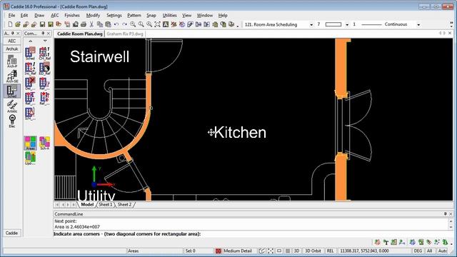Click the coordinates readout in status bar
Viewport: 457px width, 257px height.
click(364, 251)
